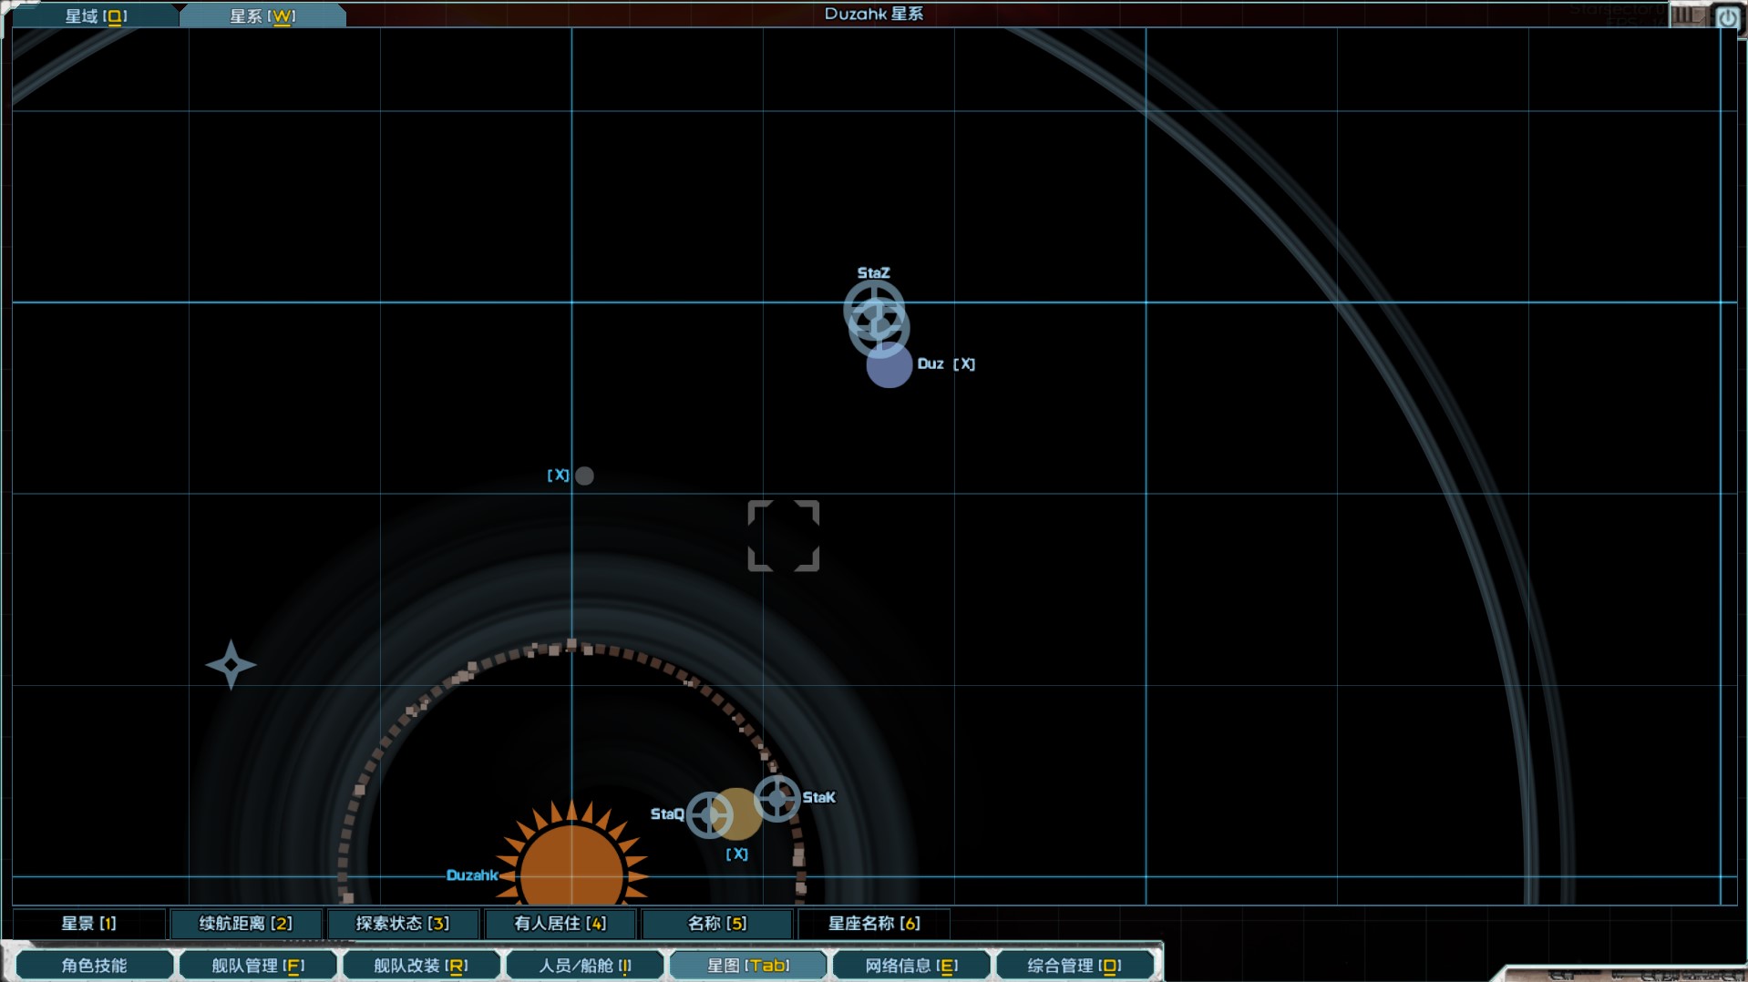Click the four-pointed star jump point
This screenshot has height=982, width=1748.
(x=231, y=665)
